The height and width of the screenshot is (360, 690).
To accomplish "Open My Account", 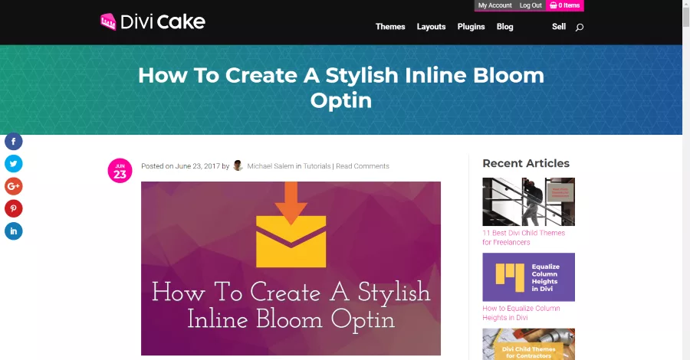I will (495, 5).
